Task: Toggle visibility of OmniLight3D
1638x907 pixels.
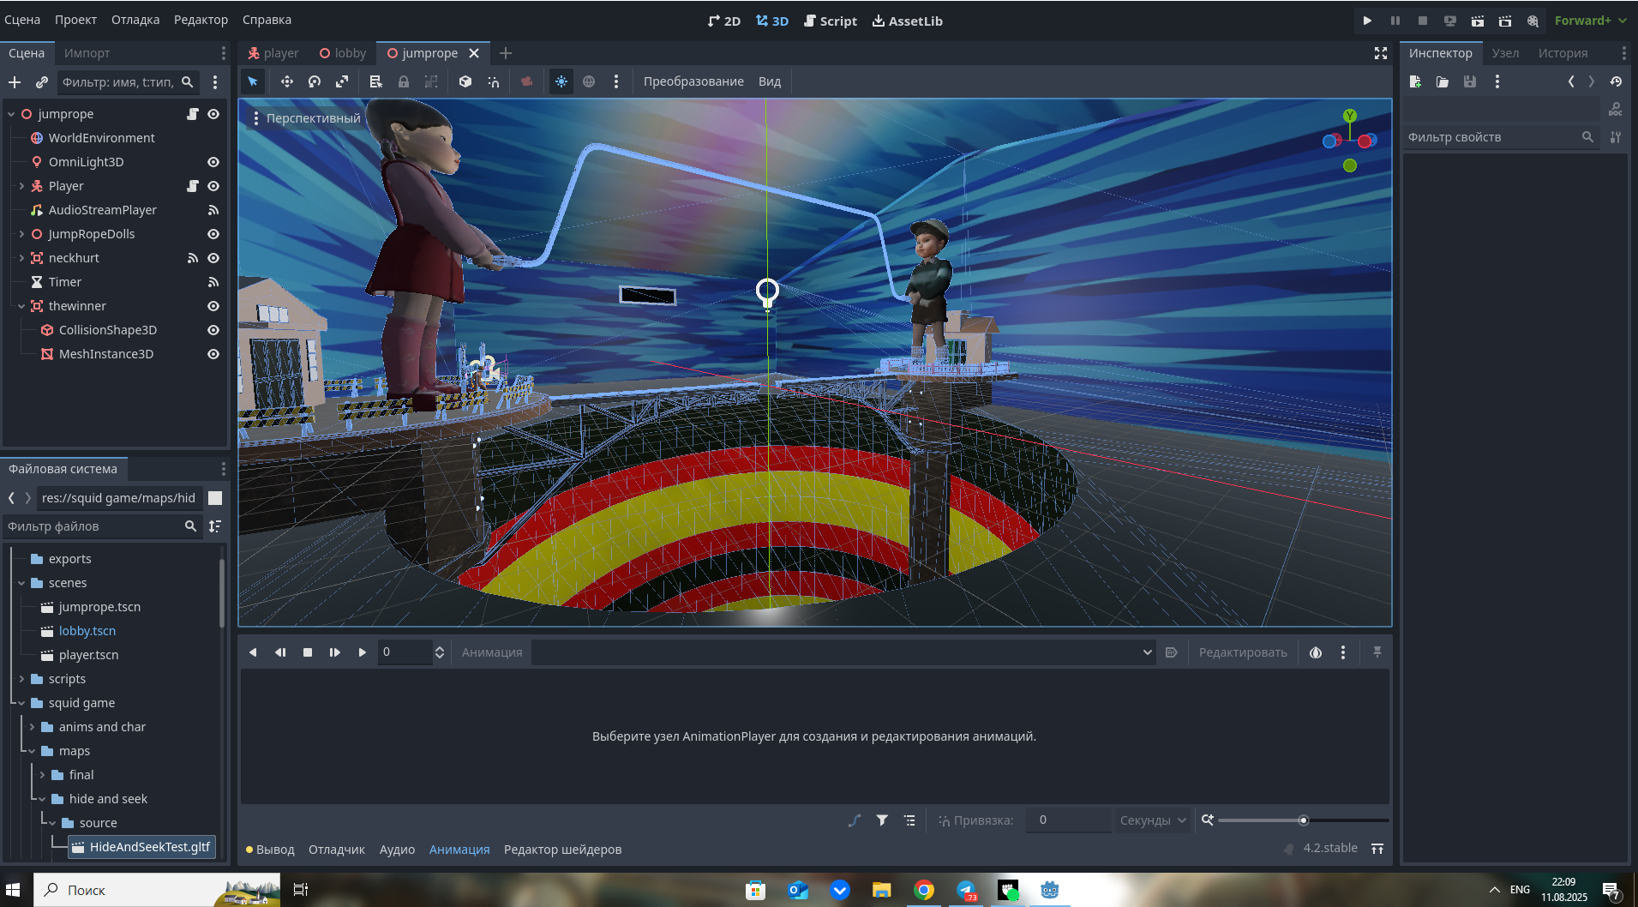Action: [x=213, y=162]
